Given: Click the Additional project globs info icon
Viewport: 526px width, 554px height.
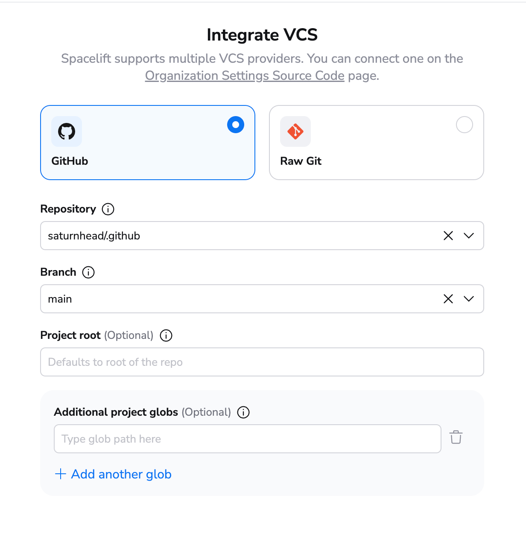Looking at the screenshot, I should 243,412.
